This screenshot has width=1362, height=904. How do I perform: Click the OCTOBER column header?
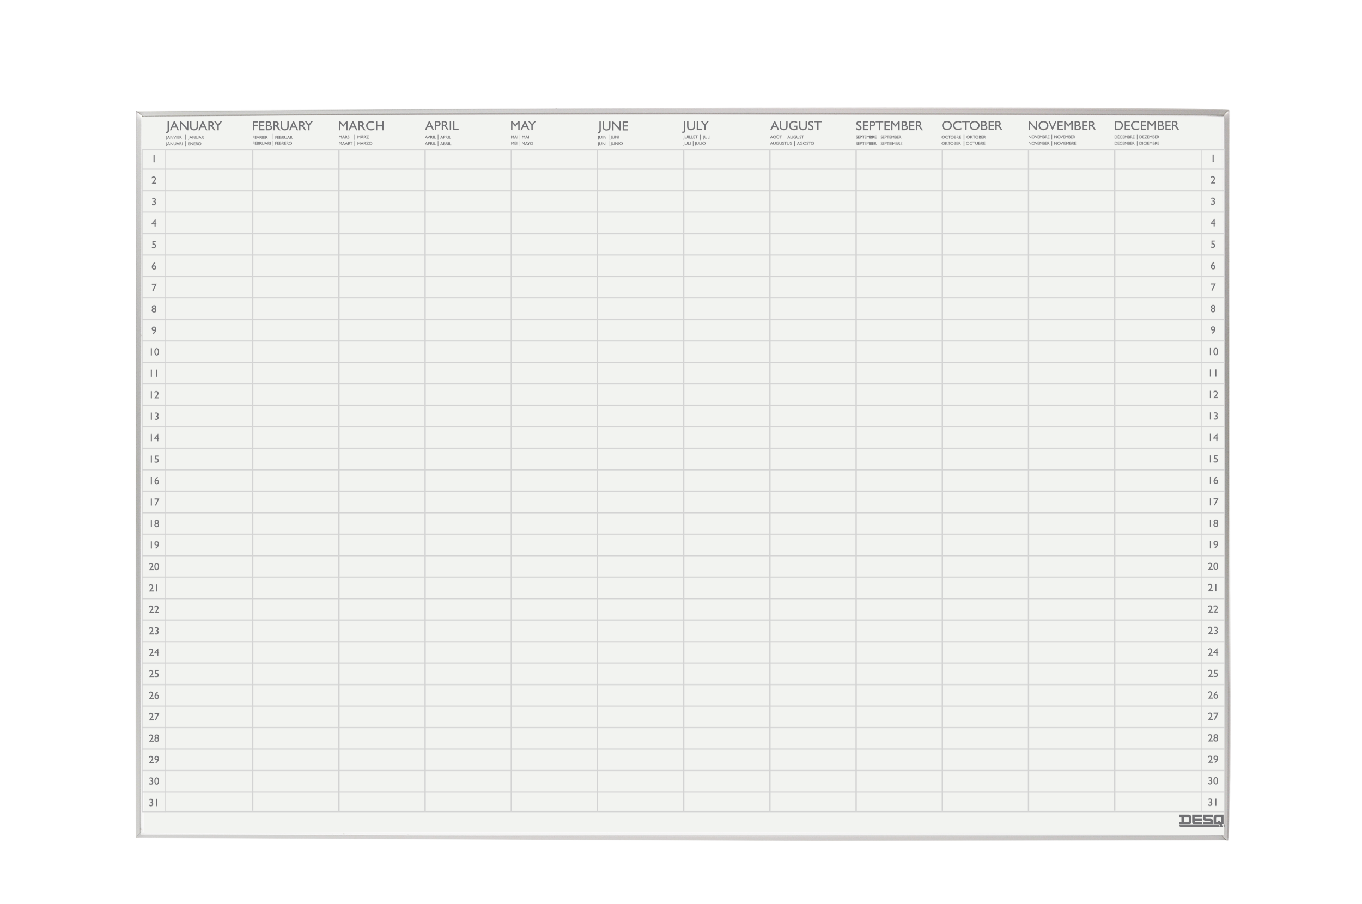click(x=971, y=126)
